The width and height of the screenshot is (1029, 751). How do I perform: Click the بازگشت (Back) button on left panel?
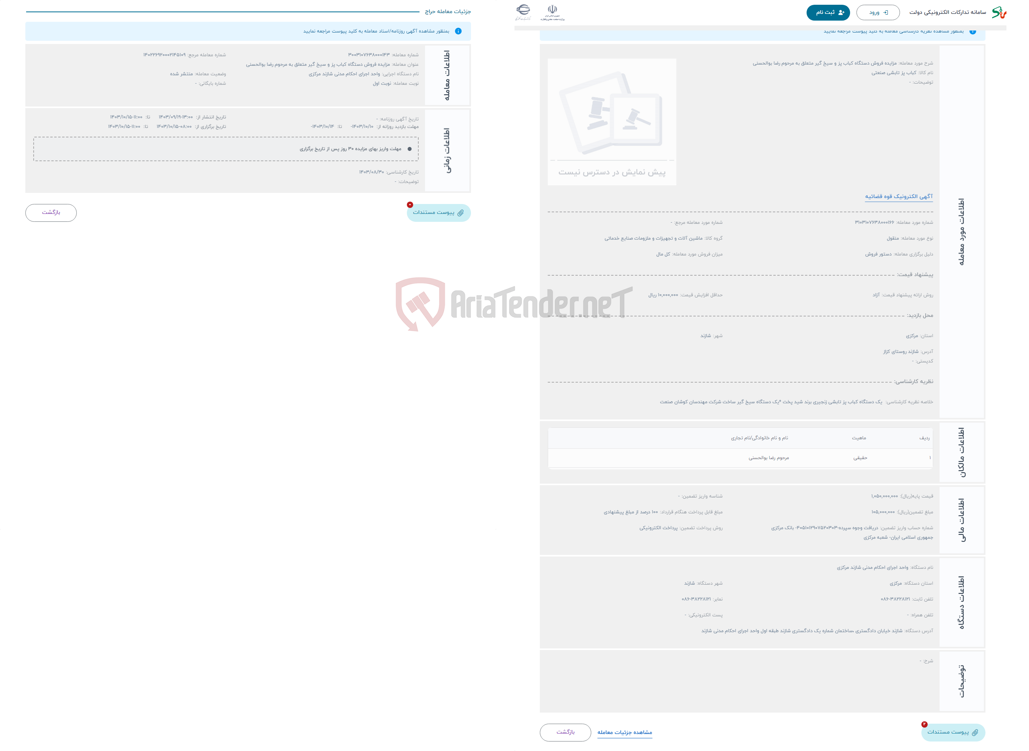click(x=51, y=213)
